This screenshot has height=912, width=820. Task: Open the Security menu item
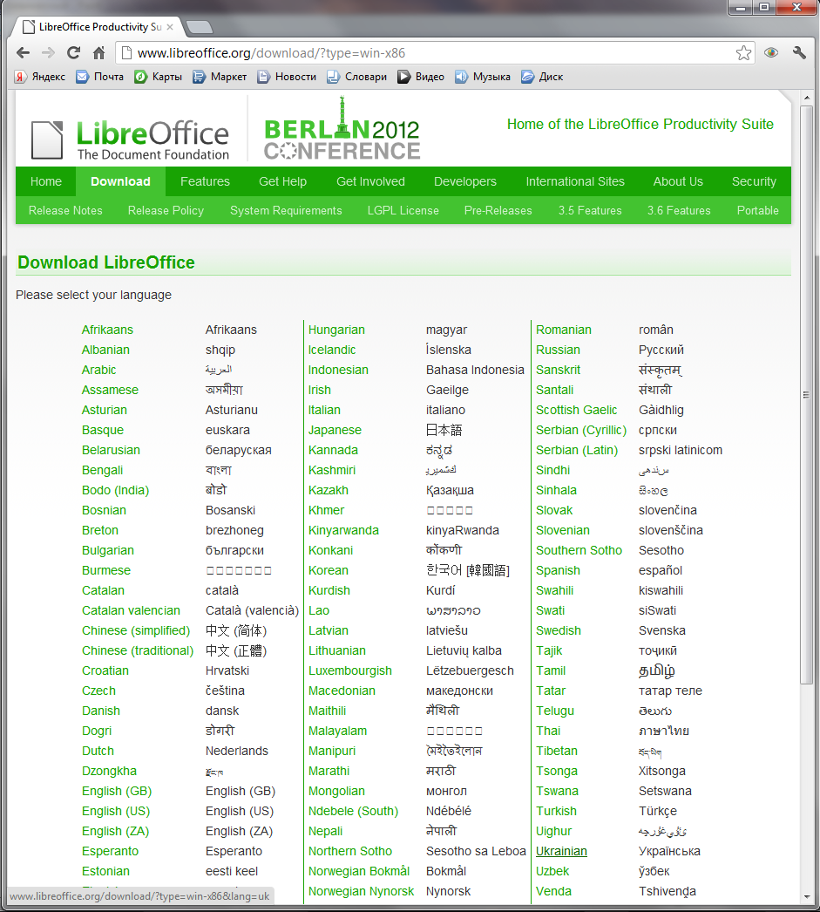(754, 181)
